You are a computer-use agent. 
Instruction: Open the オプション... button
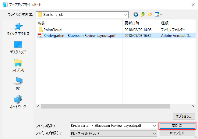(184, 116)
